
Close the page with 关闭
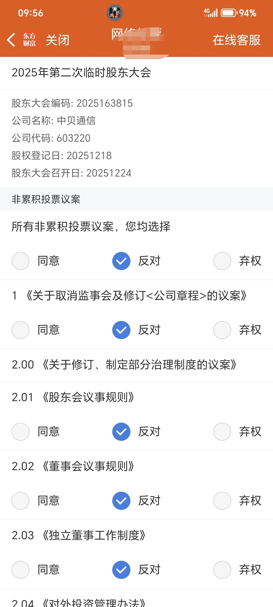(x=57, y=40)
